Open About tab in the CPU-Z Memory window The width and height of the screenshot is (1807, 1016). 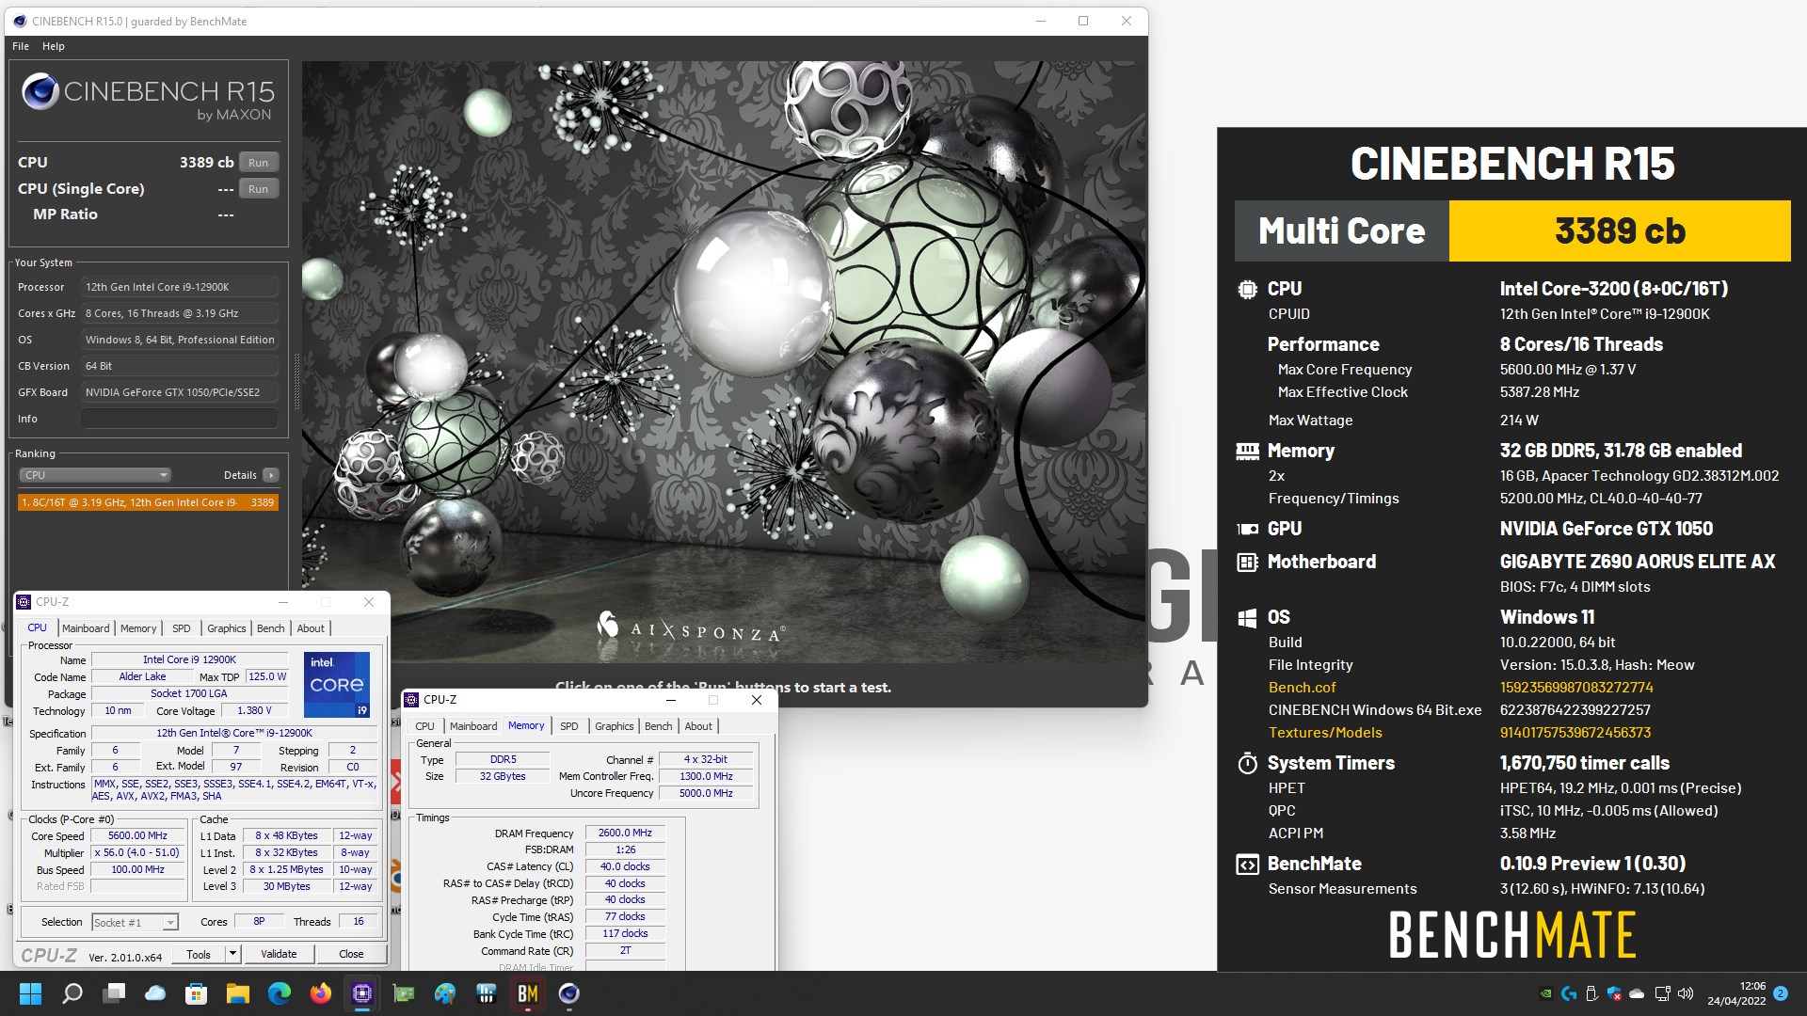[698, 726]
